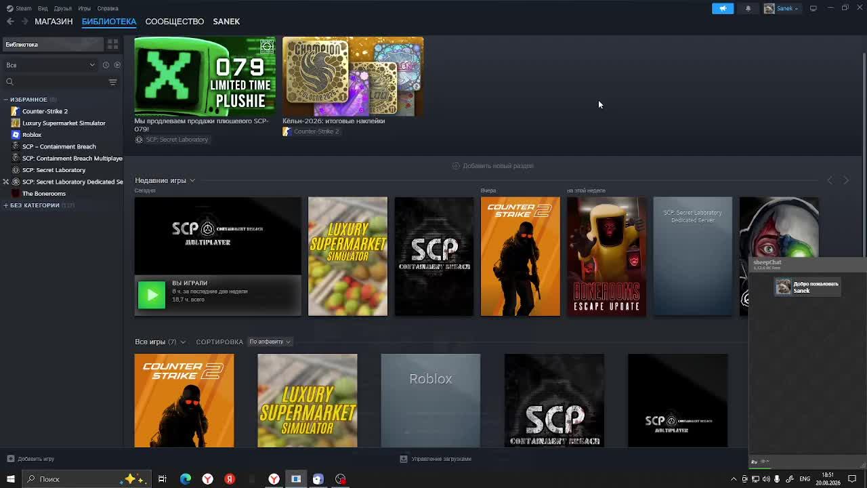
Task: Open the announcements megaphone button
Action: pyautogui.click(x=723, y=8)
